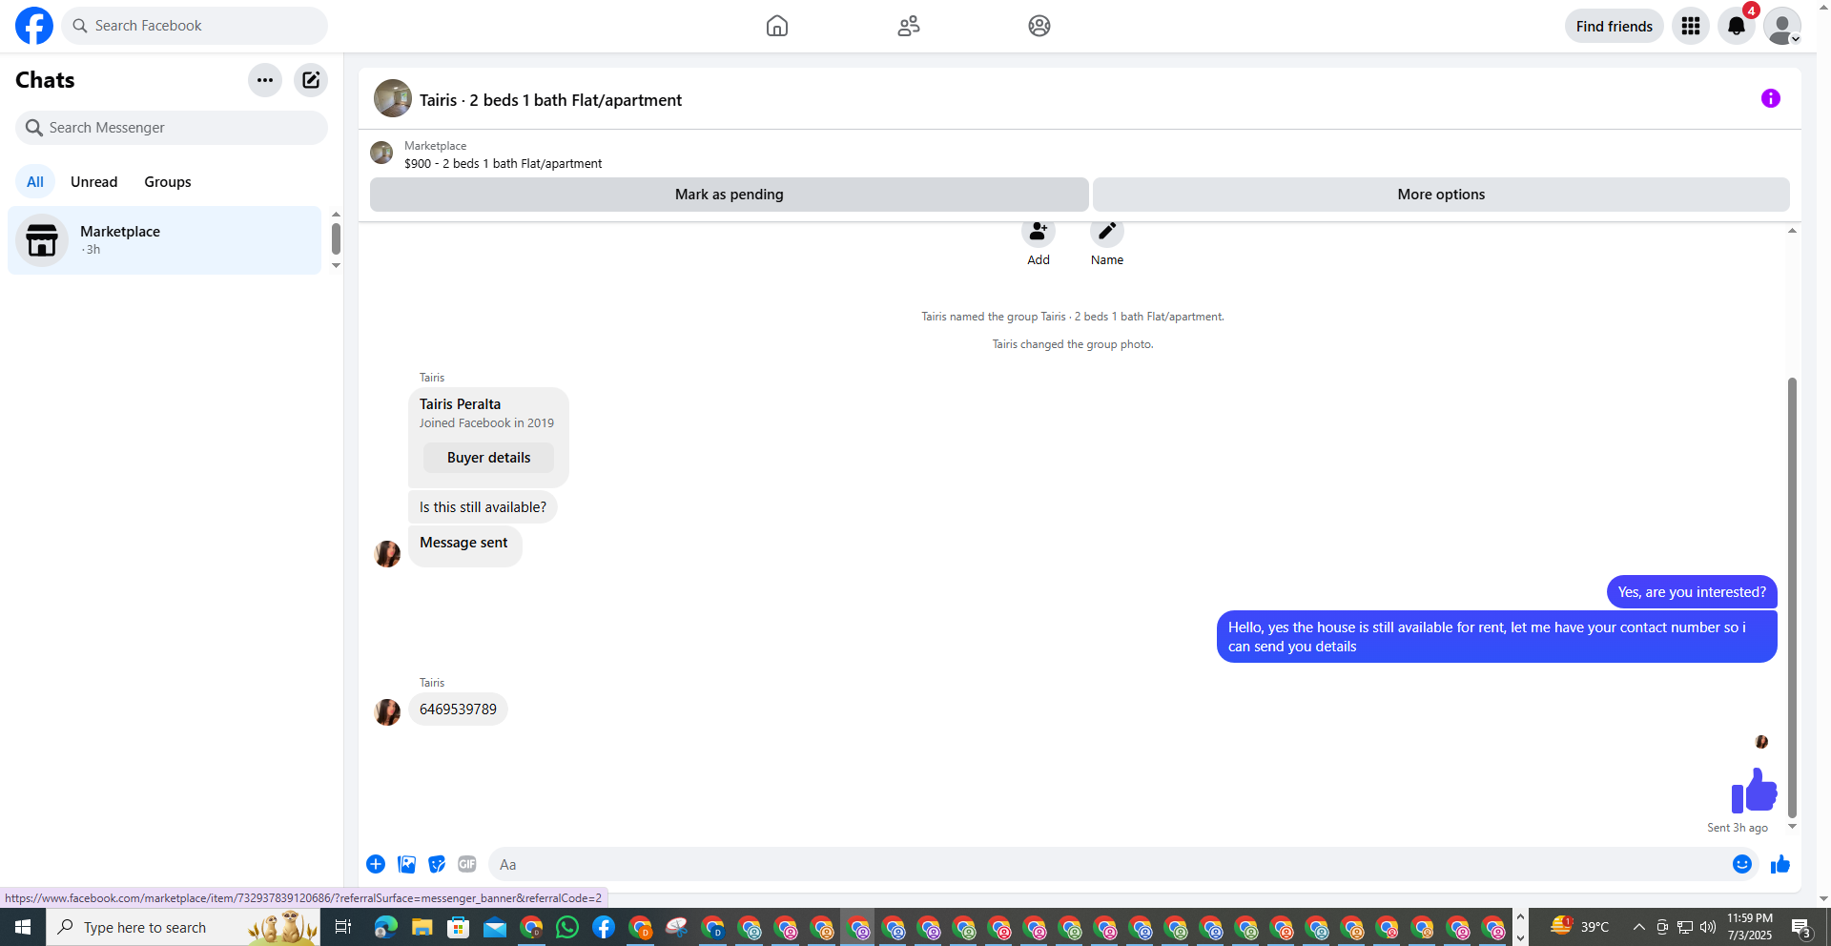Image resolution: width=1831 pixels, height=946 pixels.
Task: Go to Facebook Home icon
Action: click(x=777, y=26)
